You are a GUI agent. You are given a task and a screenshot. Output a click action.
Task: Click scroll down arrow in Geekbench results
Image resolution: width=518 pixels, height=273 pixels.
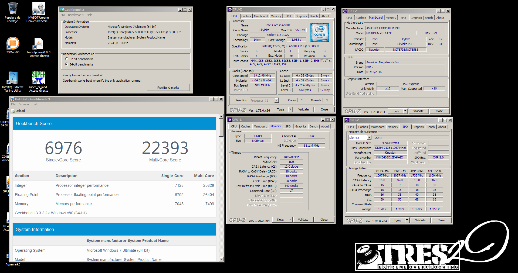pos(221,259)
